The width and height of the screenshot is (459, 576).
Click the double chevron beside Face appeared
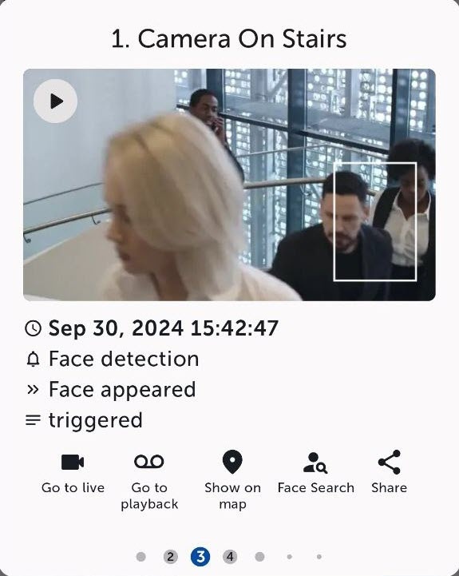pyautogui.click(x=33, y=389)
